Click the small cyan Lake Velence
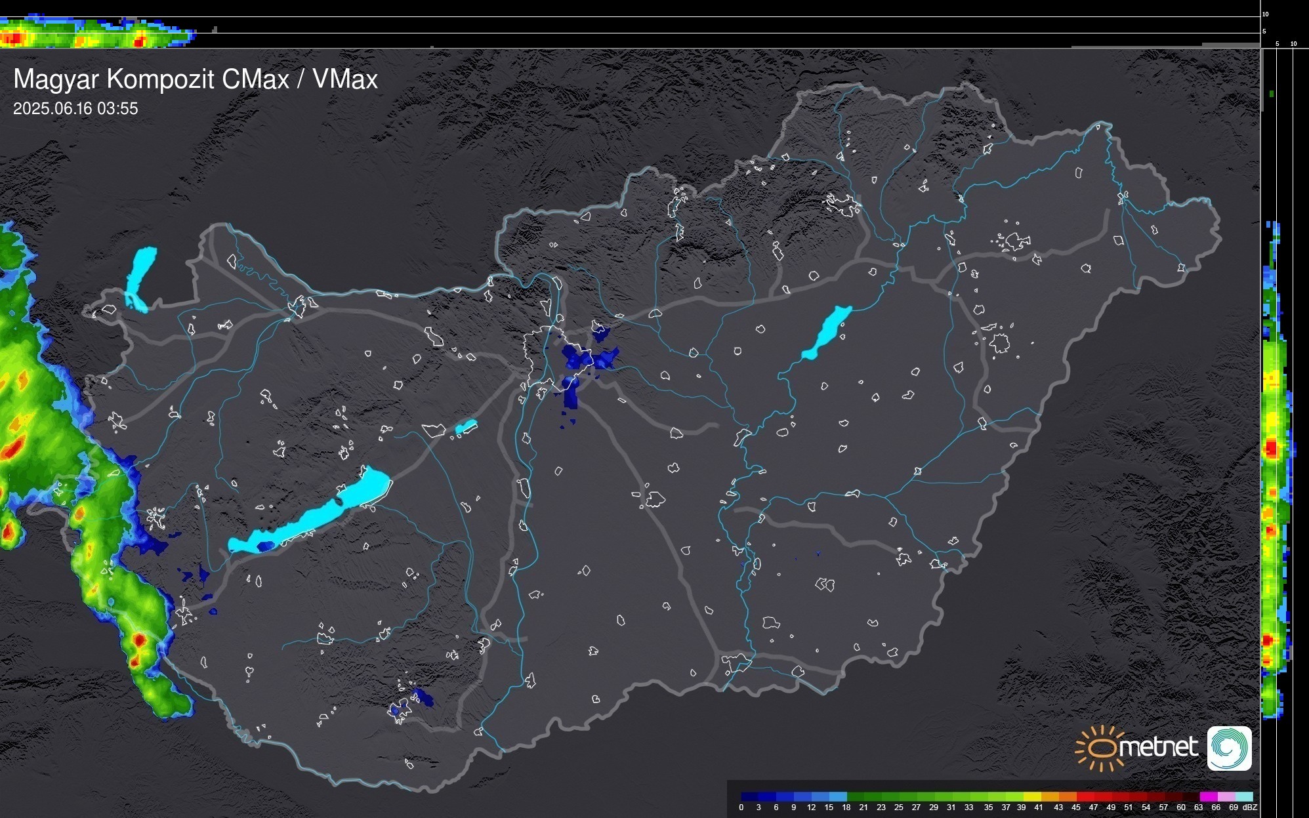Screen dimensions: 1309x818 pos(466,427)
